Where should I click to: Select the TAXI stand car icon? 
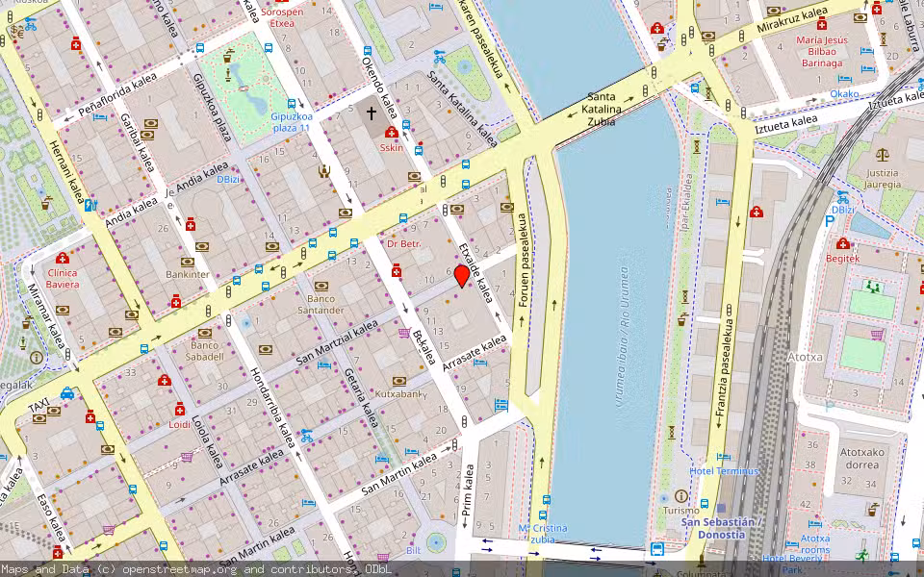click(x=67, y=393)
